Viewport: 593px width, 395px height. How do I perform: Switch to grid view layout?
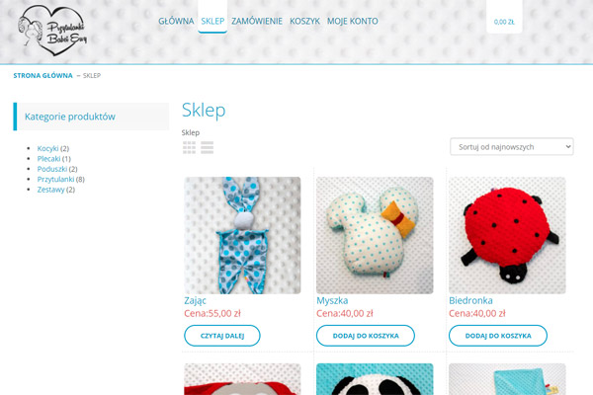189,147
